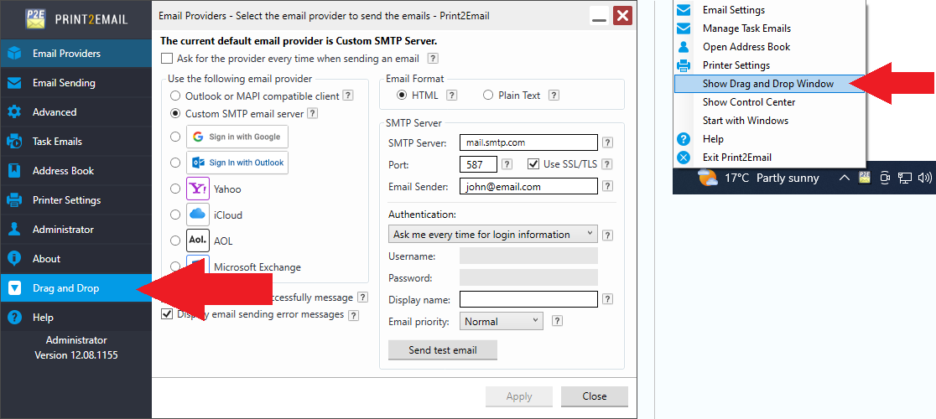The height and width of the screenshot is (419, 936).
Task: Click the Email Sending envelope icon in sidebar
Action: 14,83
